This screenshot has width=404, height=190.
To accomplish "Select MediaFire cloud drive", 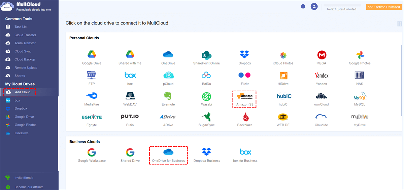I will pyautogui.click(x=92, y=99).
